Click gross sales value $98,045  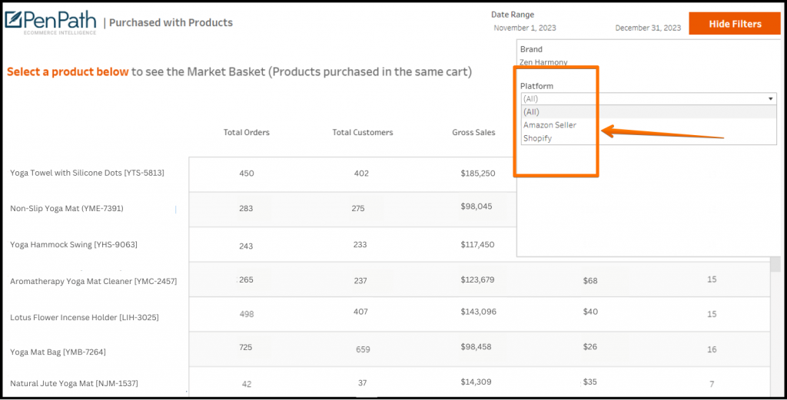[477, 207]
